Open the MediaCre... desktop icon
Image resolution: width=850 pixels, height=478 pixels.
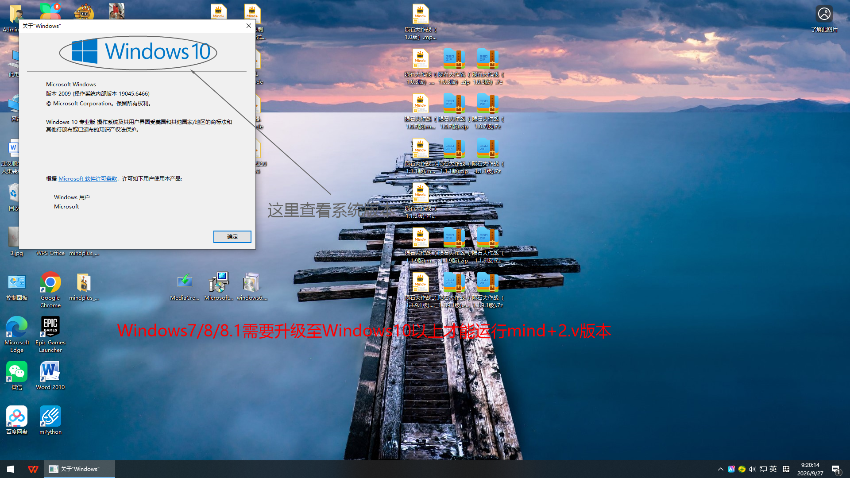pos(185,286)
